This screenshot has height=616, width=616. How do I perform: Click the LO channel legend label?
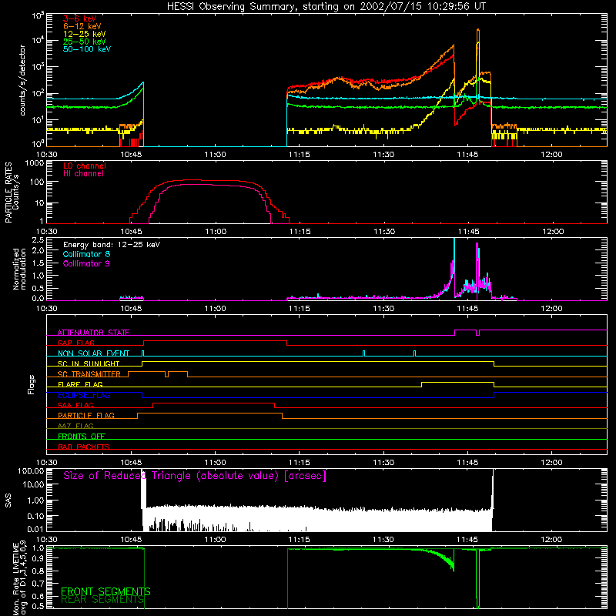click(85, 166)
